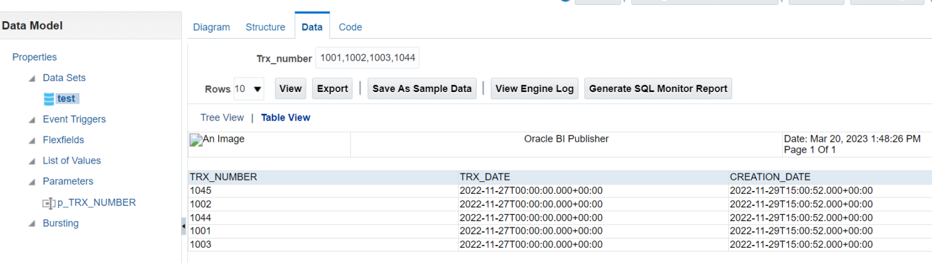Collapse the Data Model side panel splitter

point(184,227)
